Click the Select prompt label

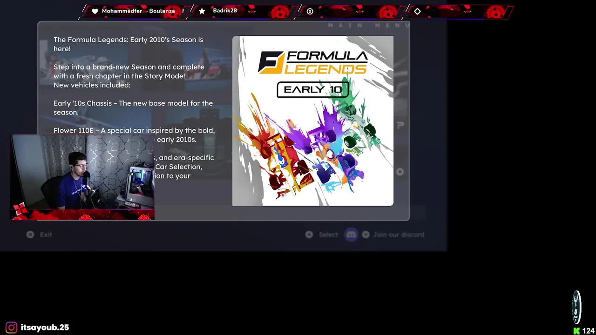328,234
